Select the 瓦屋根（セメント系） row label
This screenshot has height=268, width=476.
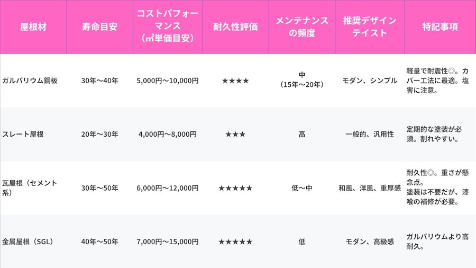30,188
